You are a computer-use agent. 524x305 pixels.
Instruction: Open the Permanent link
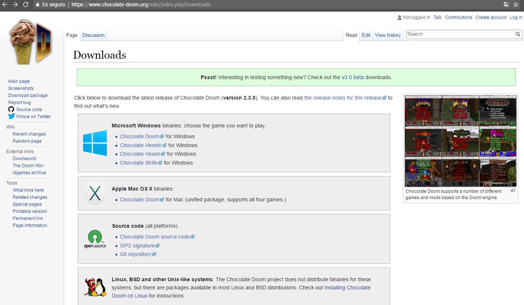28,218
